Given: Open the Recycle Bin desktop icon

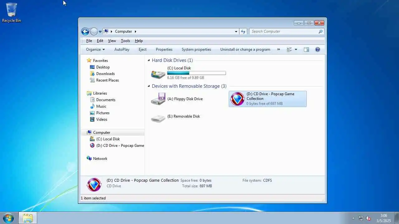Looking at the screenshot, I should tap(12, 12).
